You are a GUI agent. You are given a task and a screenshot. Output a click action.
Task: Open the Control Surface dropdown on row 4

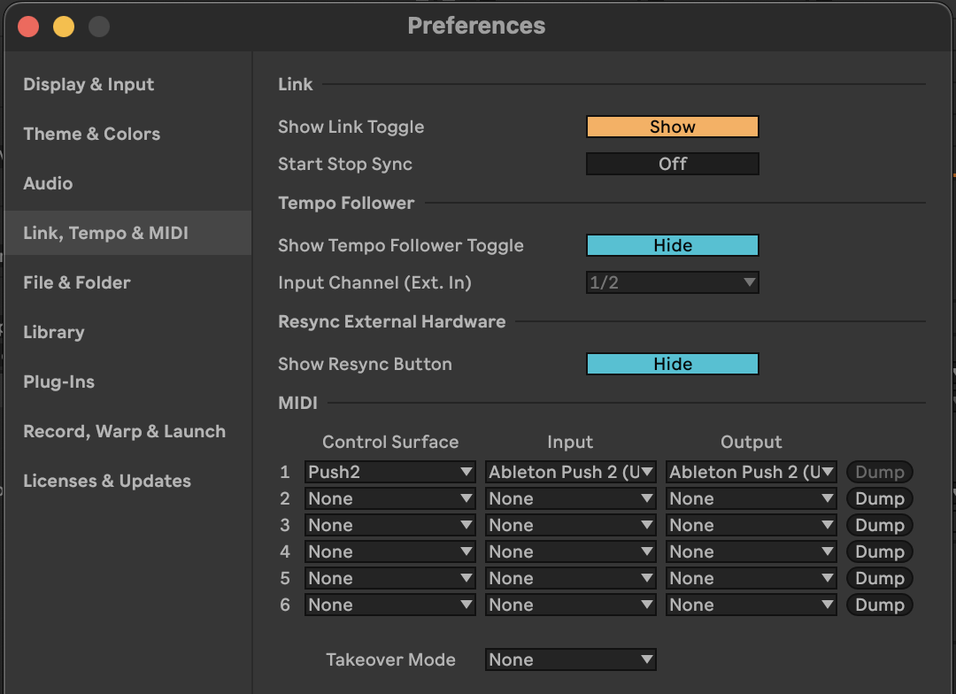389,551
